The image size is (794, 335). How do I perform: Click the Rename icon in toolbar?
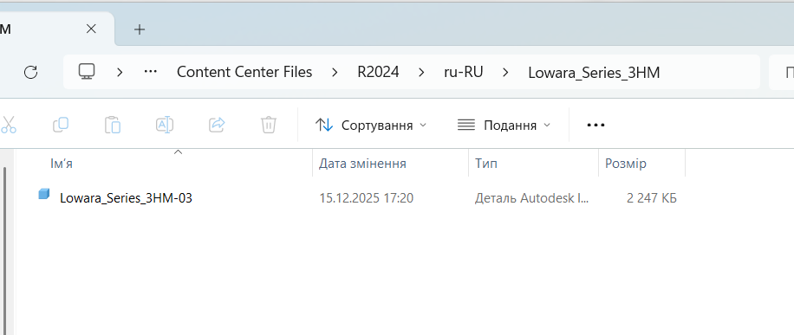165,125
